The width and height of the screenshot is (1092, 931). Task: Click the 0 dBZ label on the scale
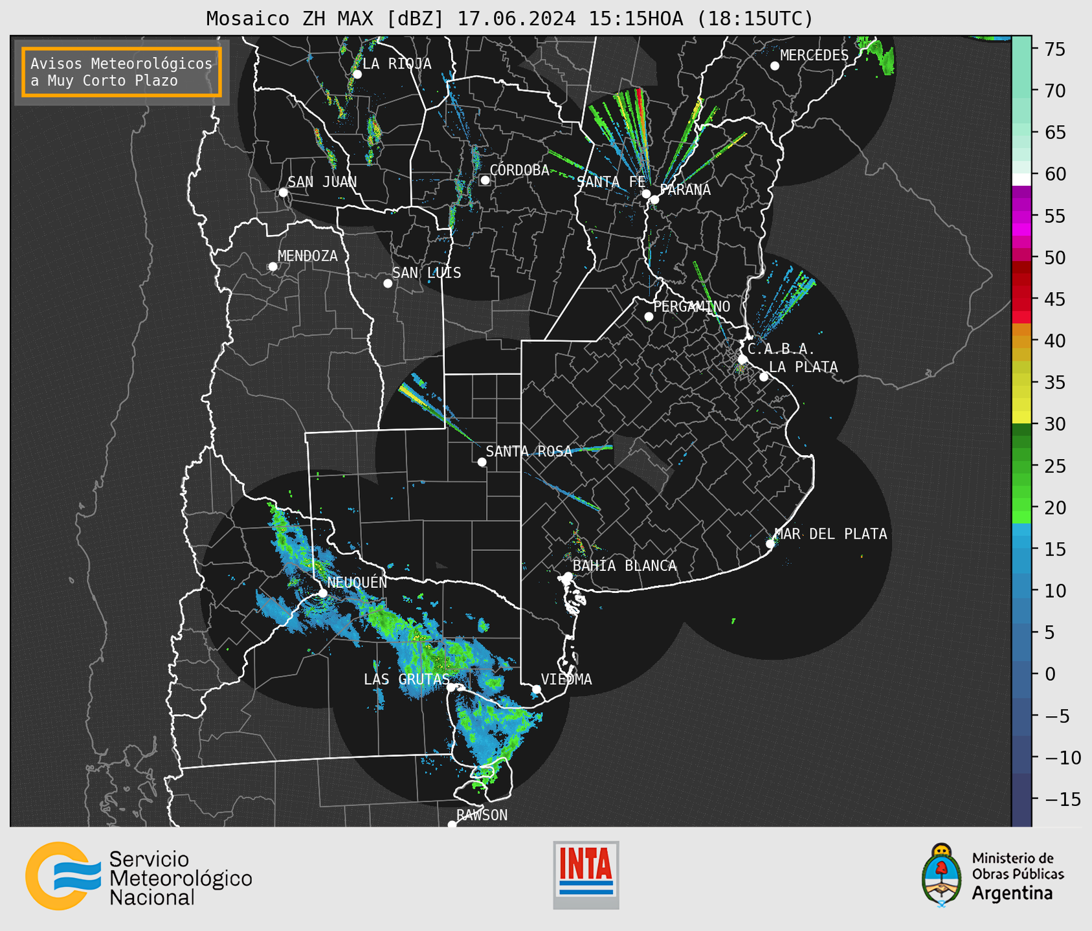point(1051,674)
